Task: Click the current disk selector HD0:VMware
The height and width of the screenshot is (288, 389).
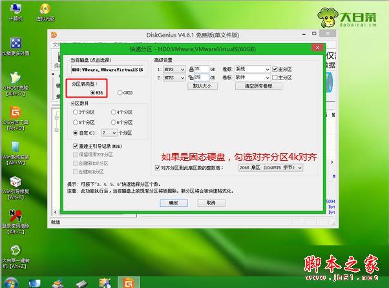Action: click(107, 70)
